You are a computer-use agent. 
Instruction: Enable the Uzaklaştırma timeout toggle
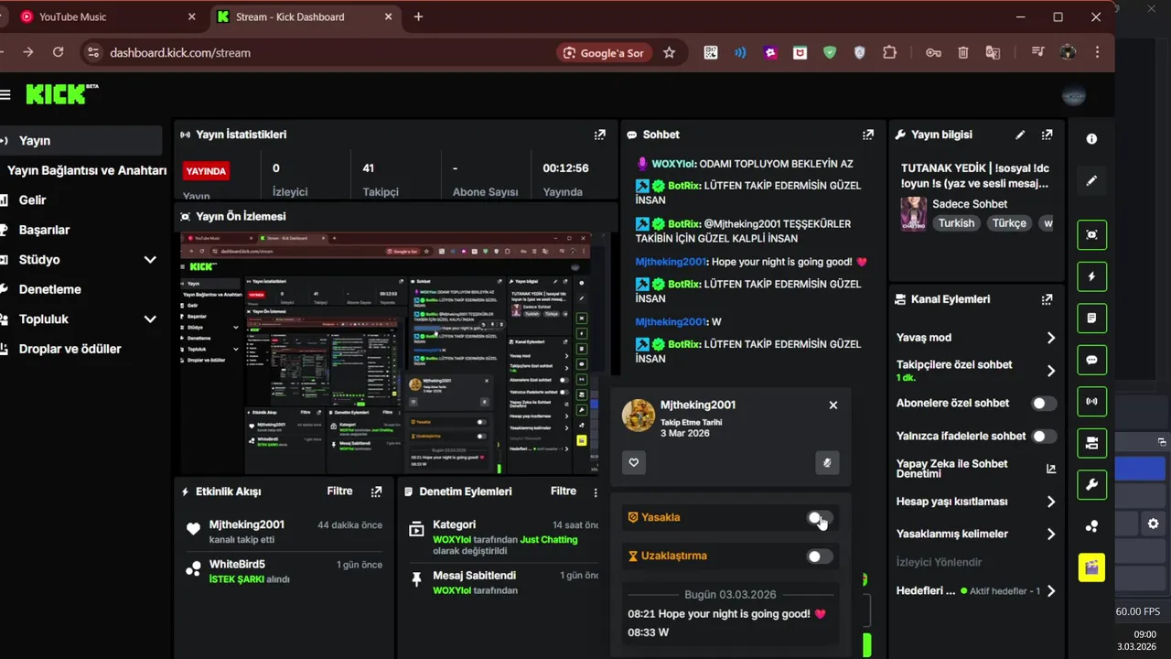[820, 556]
